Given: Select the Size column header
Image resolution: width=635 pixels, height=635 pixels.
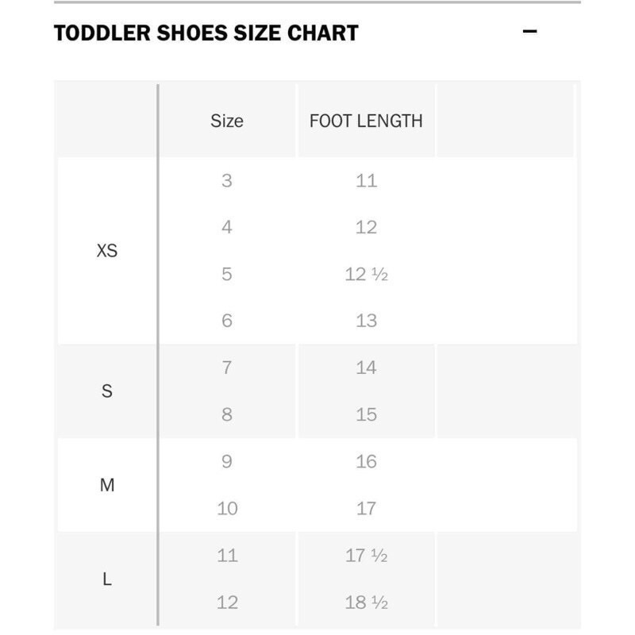Looking at the screenshot, I should (x=226, y=120).
